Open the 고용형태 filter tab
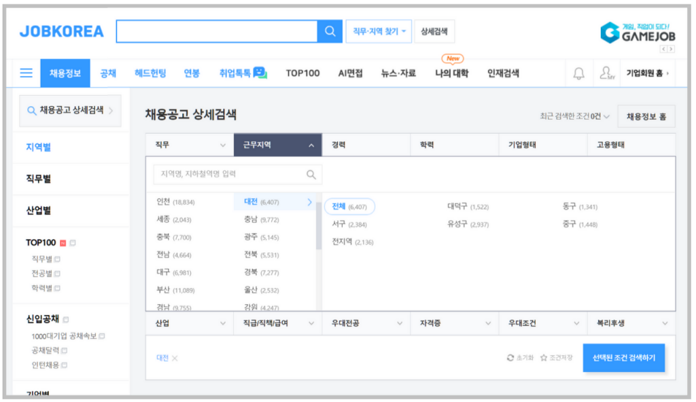The height and width of the screenshot is (402, 696). coord(631,145)
